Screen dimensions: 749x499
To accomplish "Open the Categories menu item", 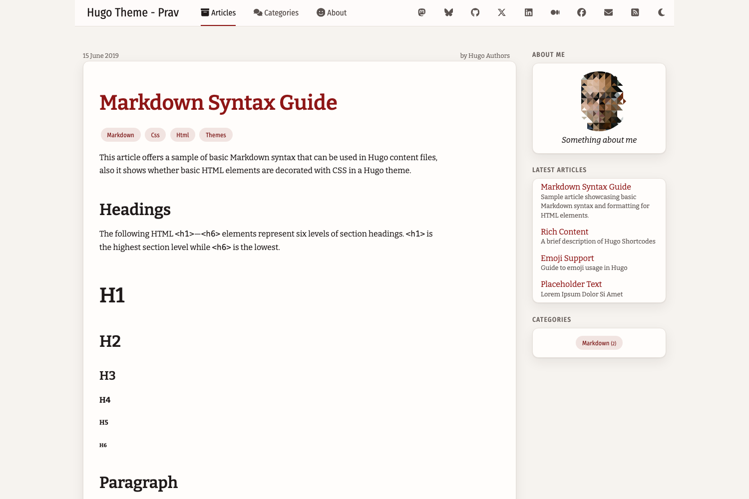I will pyautogui.click(x=276, y=13).
